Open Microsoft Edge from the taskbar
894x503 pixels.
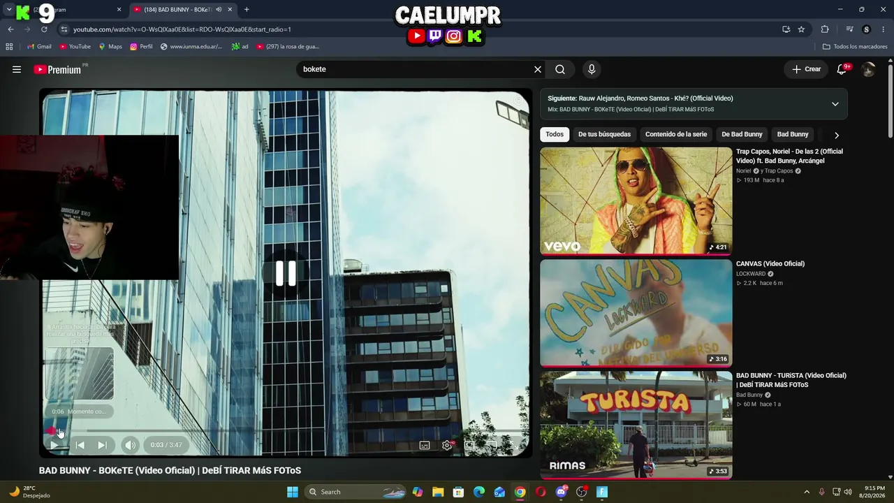tap(479, 492)
